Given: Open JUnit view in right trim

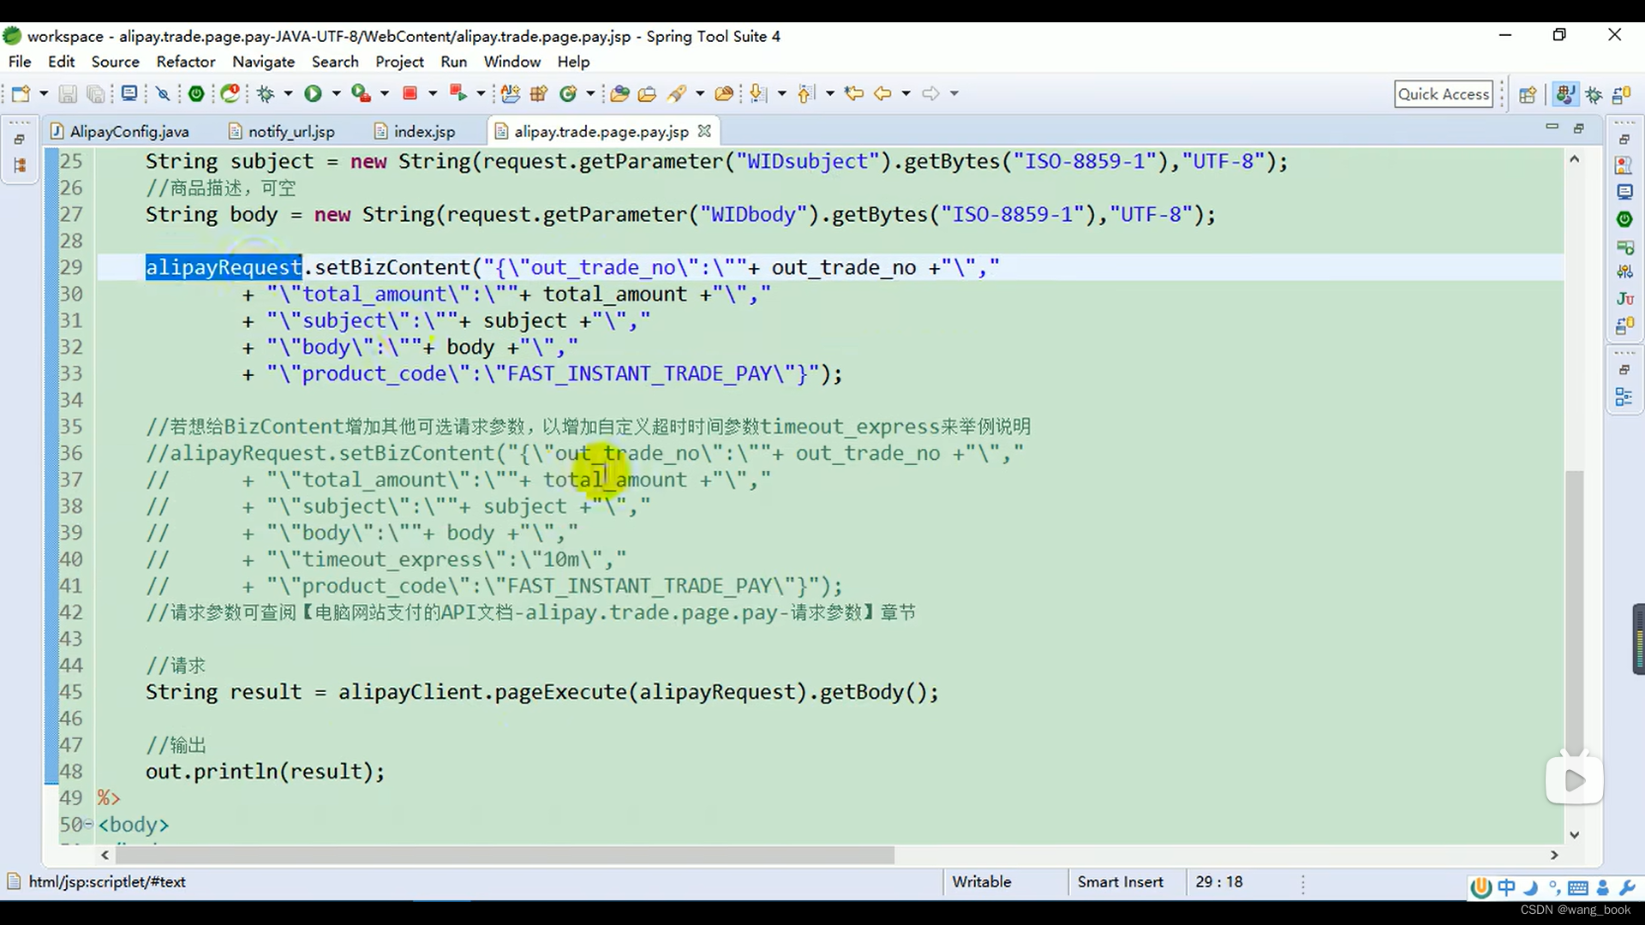Looking at the screenshot, I should (x=1624, y=298).
